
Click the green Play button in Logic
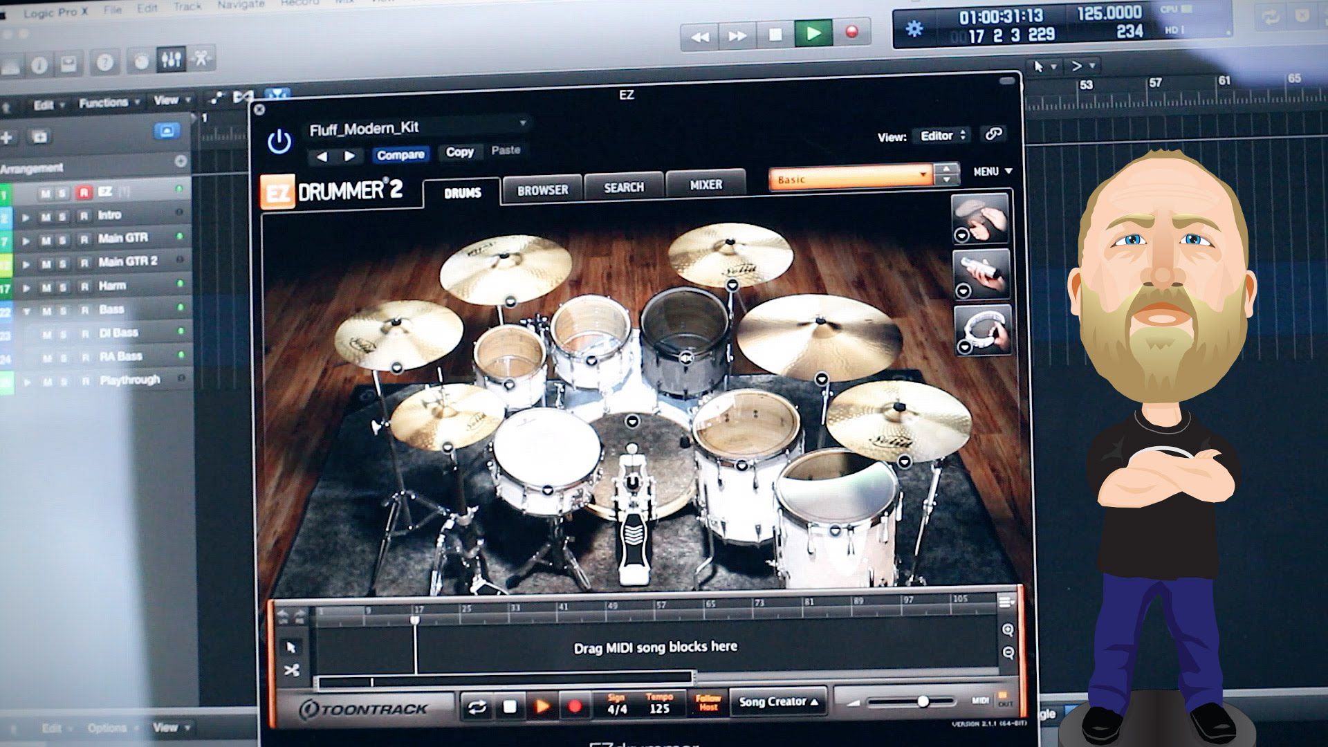[x=813, y=33]
